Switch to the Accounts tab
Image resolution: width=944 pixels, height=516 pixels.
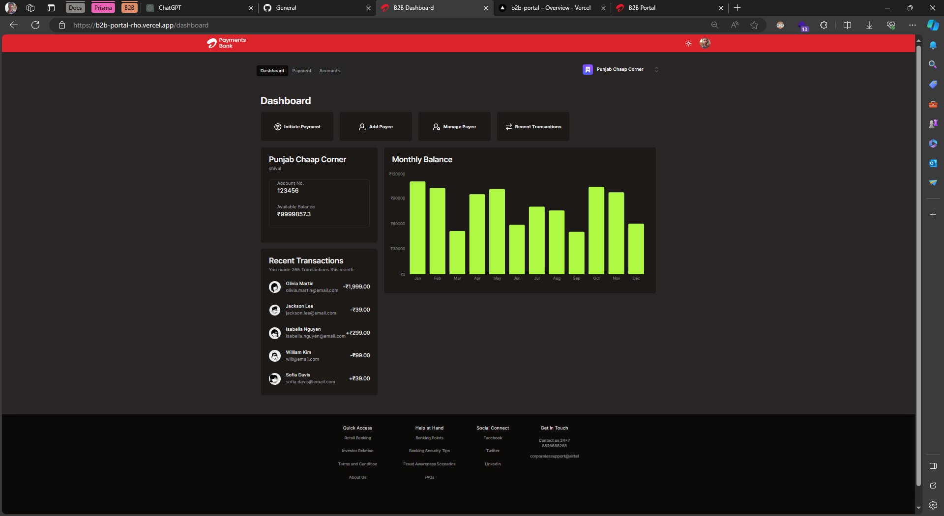click(x=329, y=70)
